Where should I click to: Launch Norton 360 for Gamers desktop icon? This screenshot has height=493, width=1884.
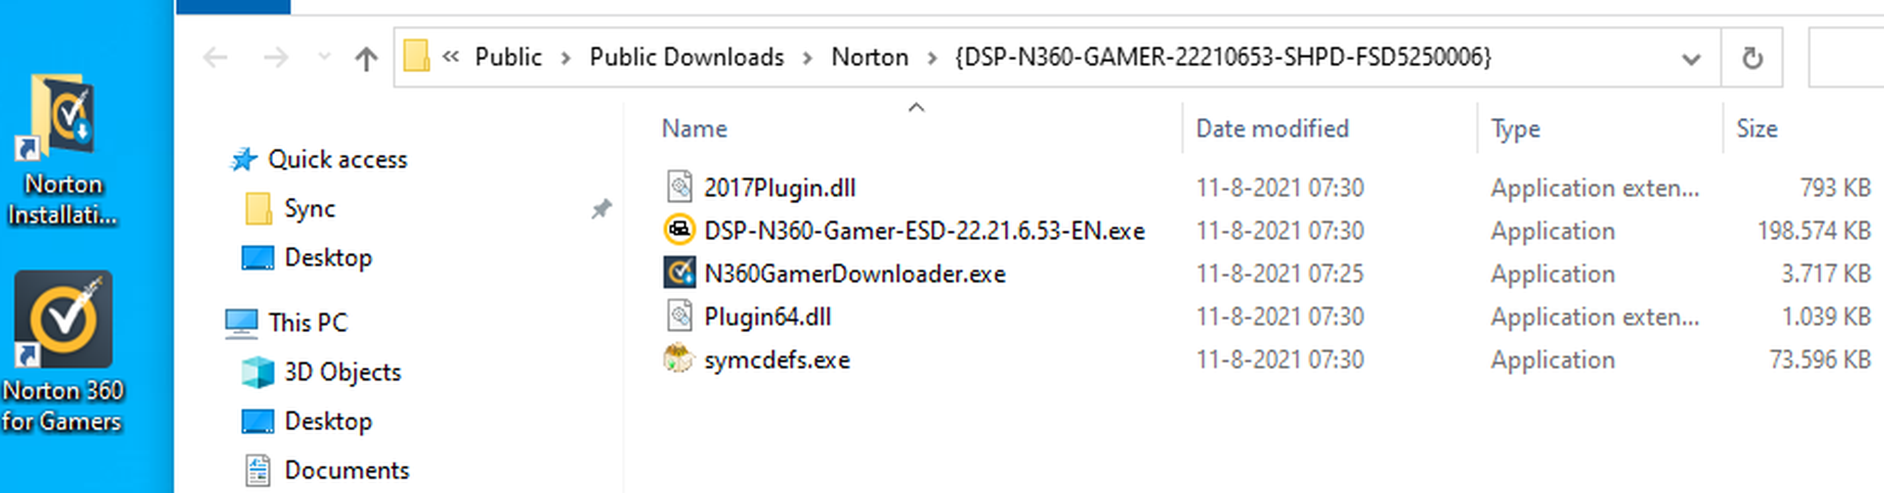[63, 350]
